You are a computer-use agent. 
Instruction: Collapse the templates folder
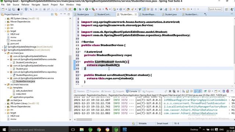click(8, 88)
